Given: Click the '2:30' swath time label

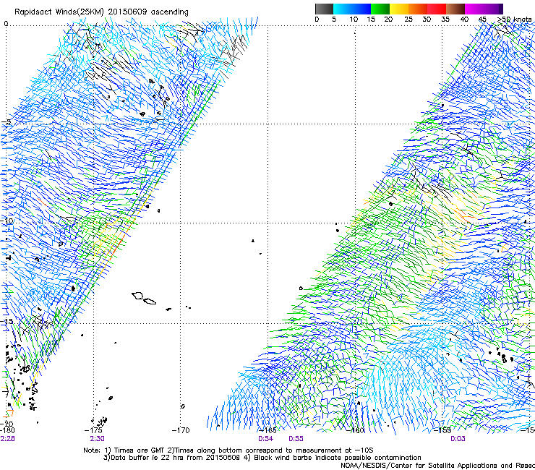Looking at the screenshot, I should click(x=98, y=439).
